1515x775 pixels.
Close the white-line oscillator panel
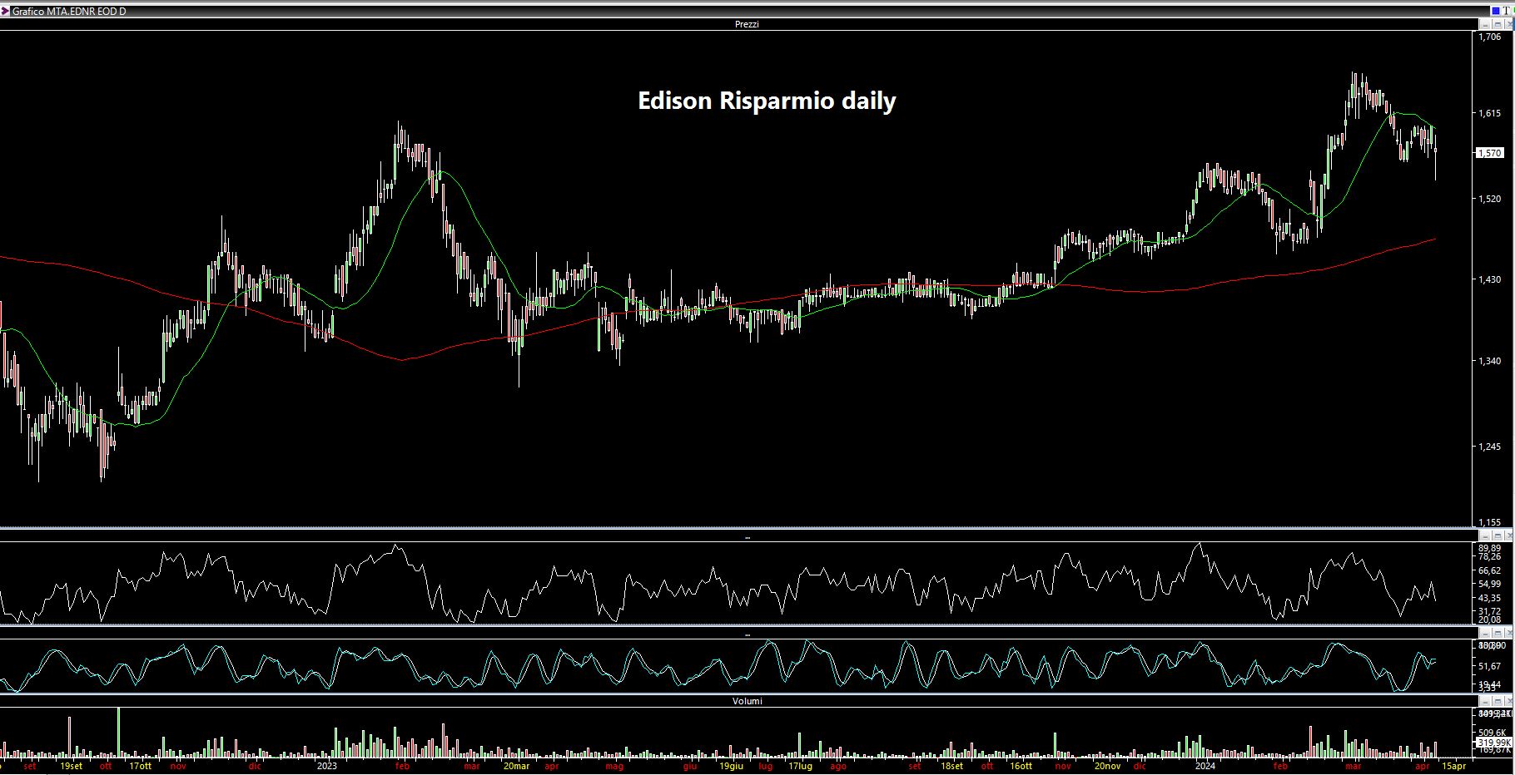[x=1508, y=536]
